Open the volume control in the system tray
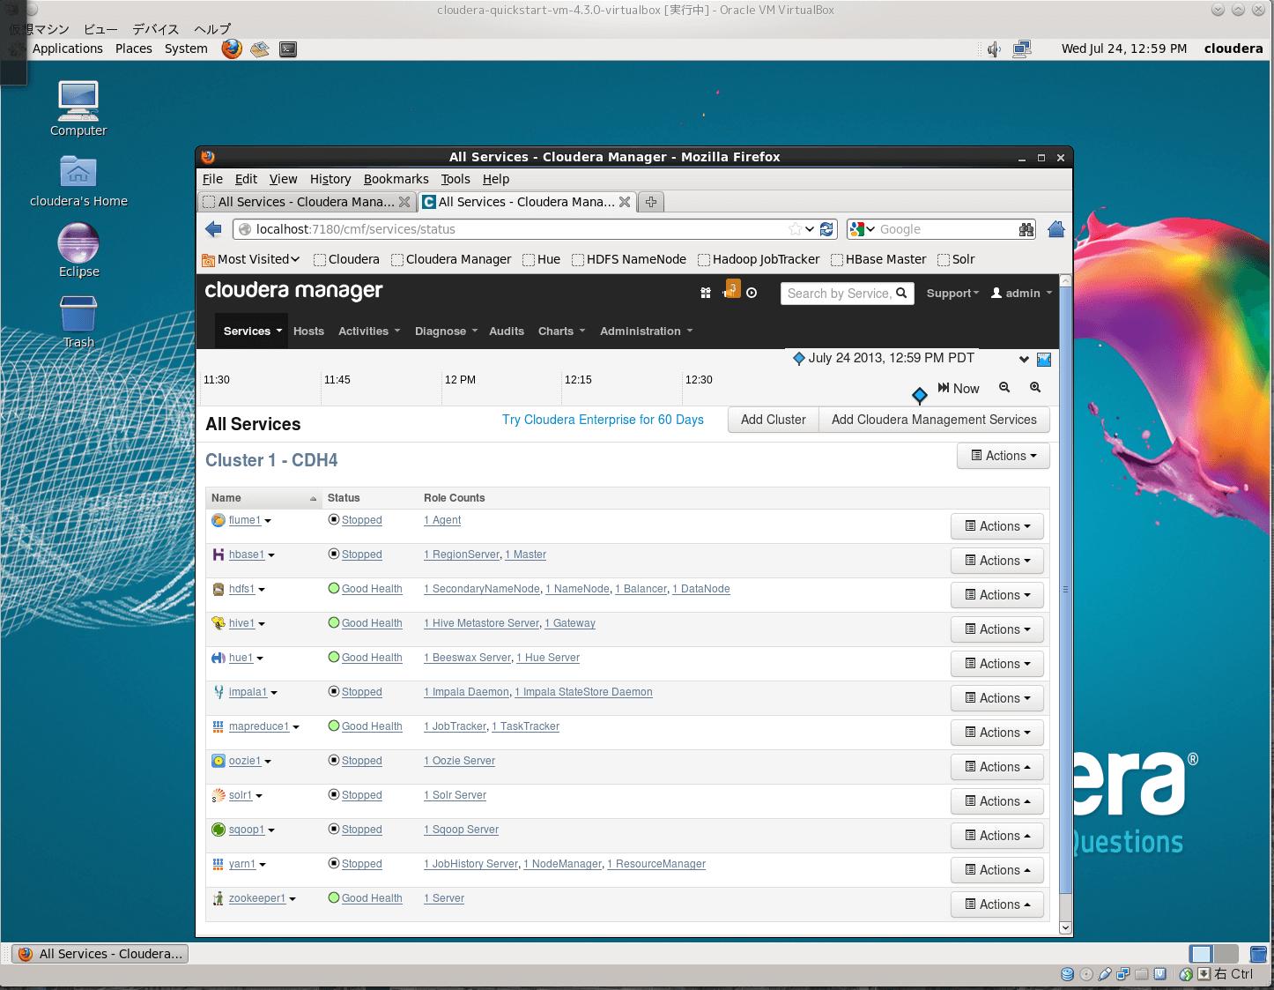1274x990 pixels. [994, 49]
